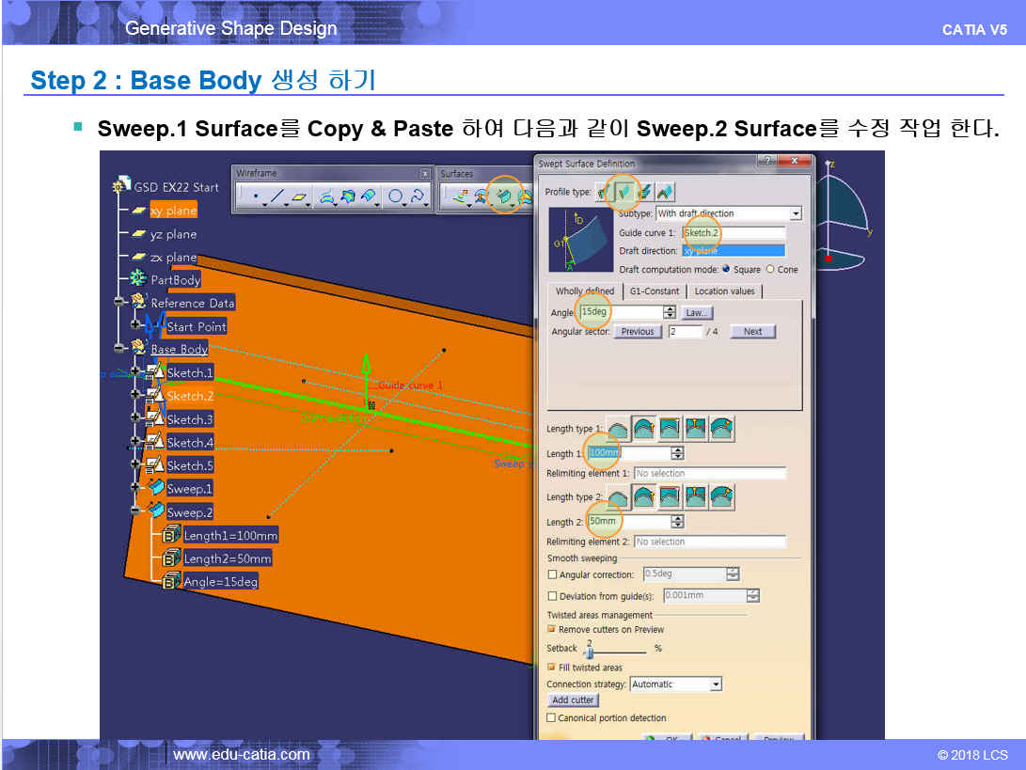1026x770 pixels.
Task: Enable the Angular correction checkbox
Action: pos(552,574)
